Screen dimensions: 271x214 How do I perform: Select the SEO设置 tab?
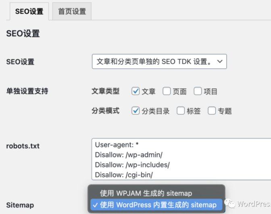29,11
